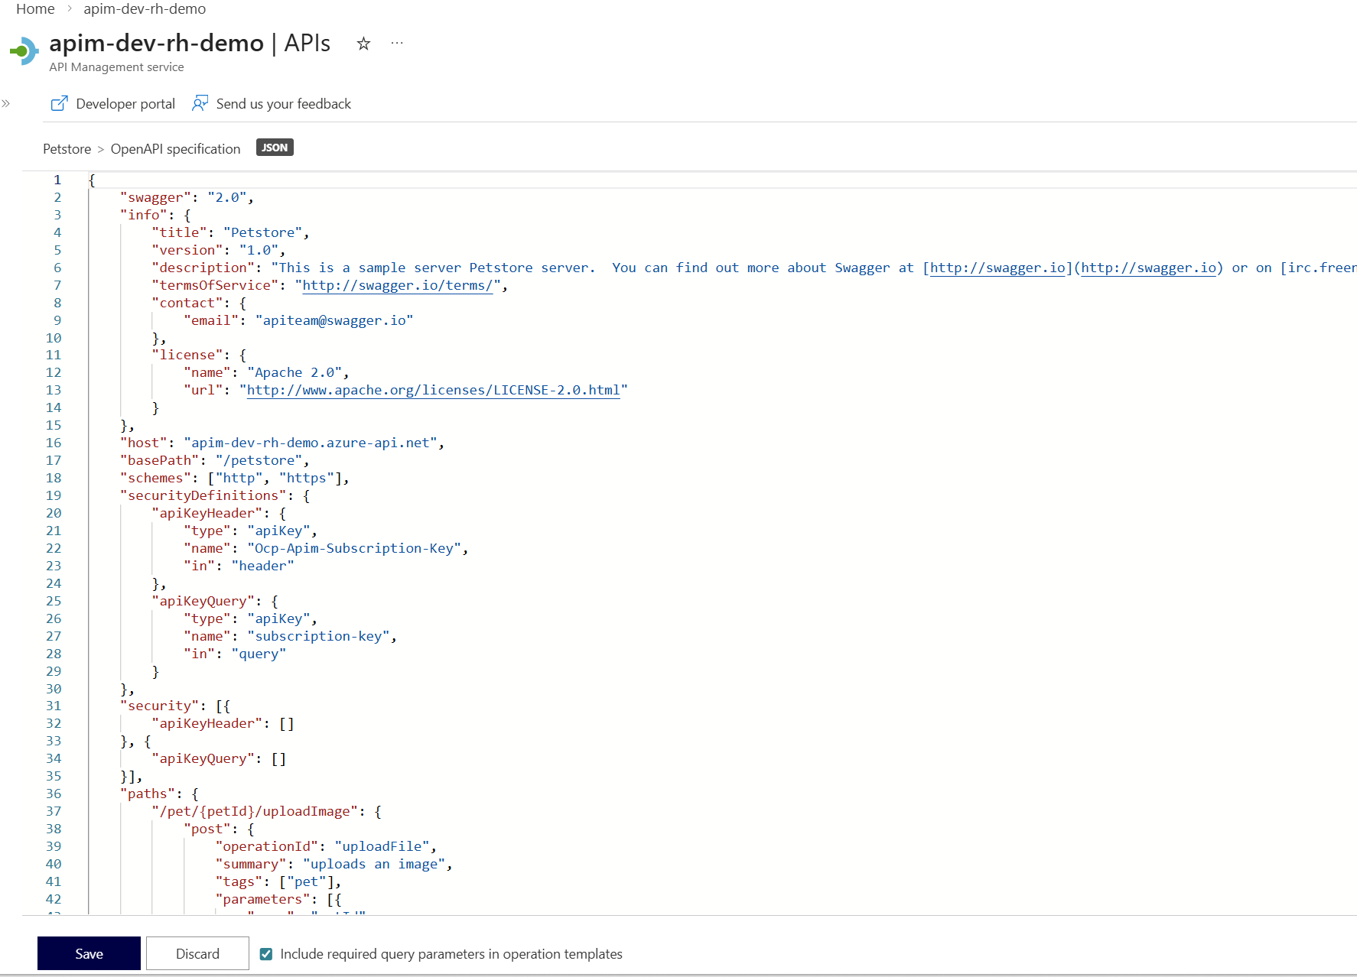This screenshot has width=1357, height=977.
Task: Click line number 16 in the editor gutter
Action: tap(54, 442)
